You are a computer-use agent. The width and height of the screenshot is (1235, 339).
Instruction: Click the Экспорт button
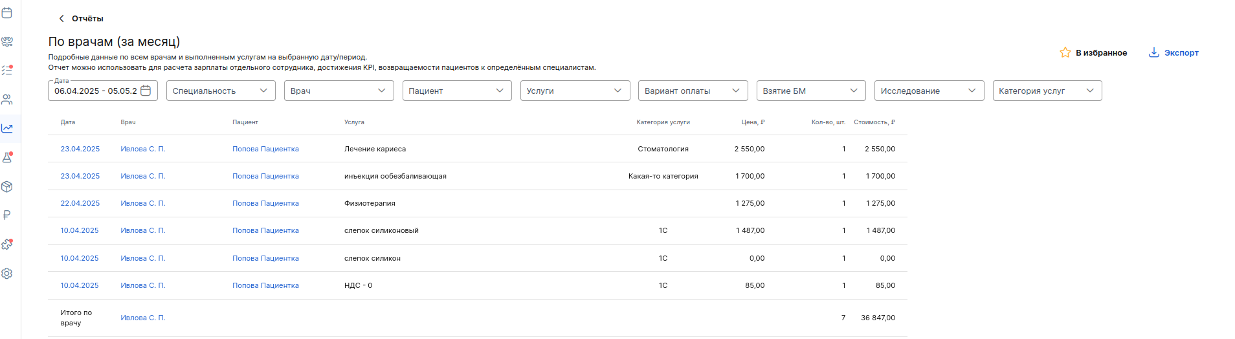1174,52
